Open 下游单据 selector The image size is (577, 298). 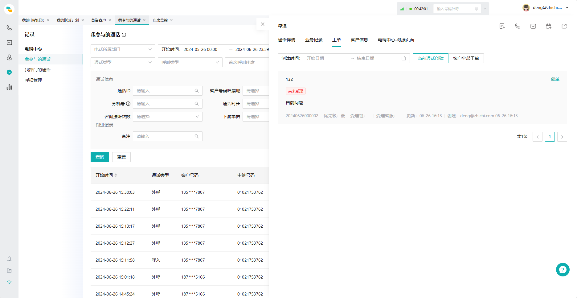256,117
